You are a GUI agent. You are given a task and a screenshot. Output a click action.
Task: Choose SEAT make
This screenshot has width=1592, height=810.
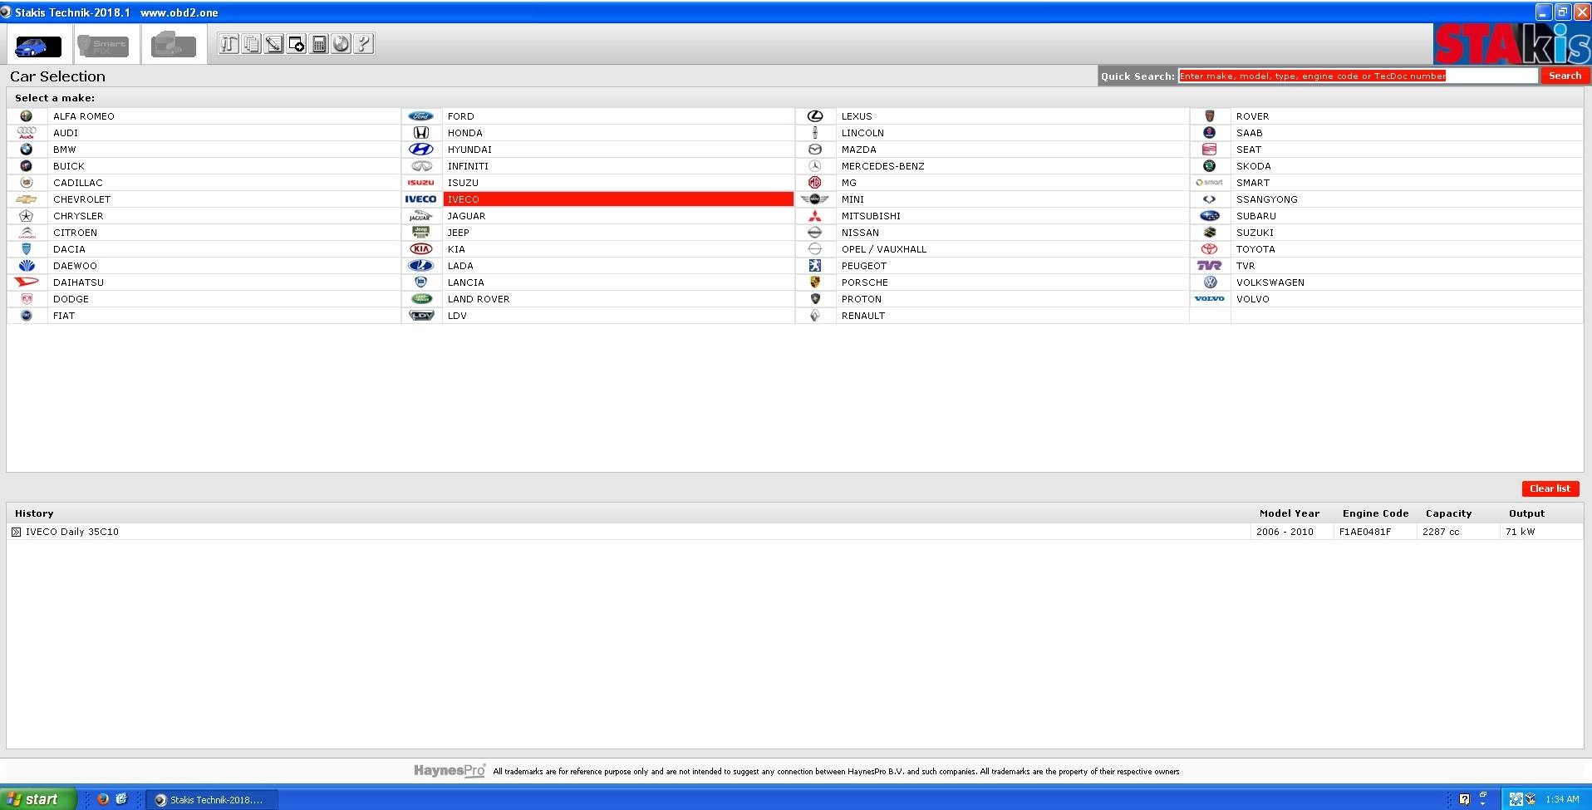pyautogui.click(x=1248, y=150)
